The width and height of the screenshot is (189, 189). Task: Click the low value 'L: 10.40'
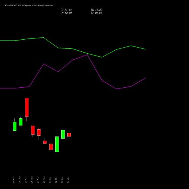[96, 13]
